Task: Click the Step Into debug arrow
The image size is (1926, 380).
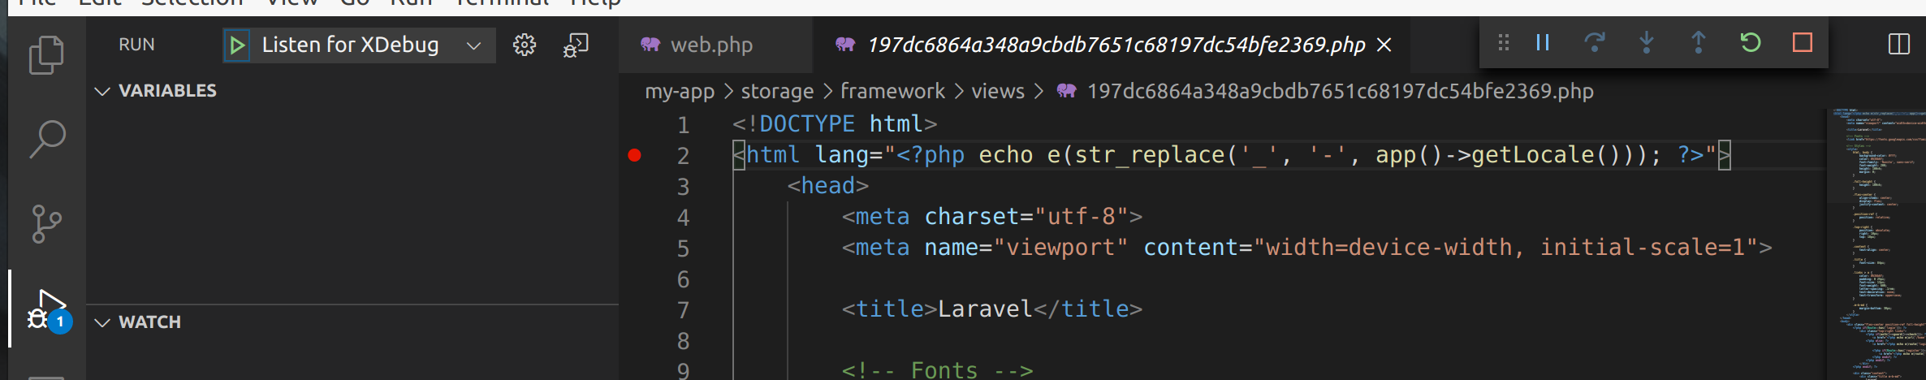Action: point(1647,42)
